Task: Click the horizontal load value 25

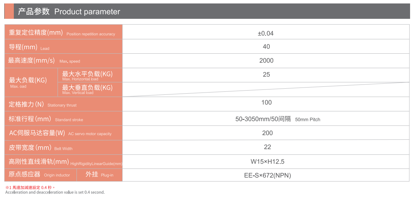Action: [x=266, y=74]
